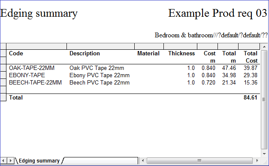Click the total cost value 84.61
The height and width of the screenshot is (166, 269).
click(x=250, y=97)
